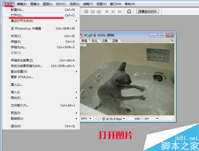Distribute horizontal centers using toolbar icon

(x=113, y=12)
